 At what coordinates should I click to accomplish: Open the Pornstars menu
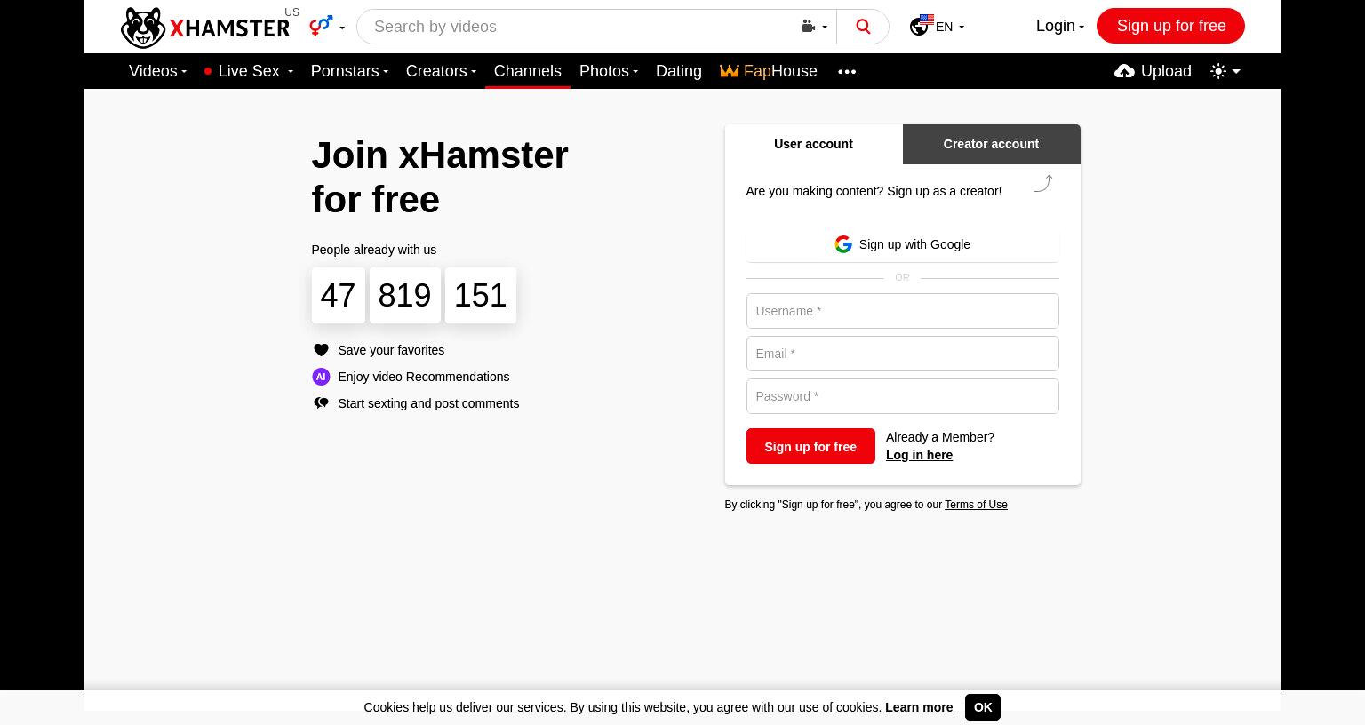coord(349,71)
